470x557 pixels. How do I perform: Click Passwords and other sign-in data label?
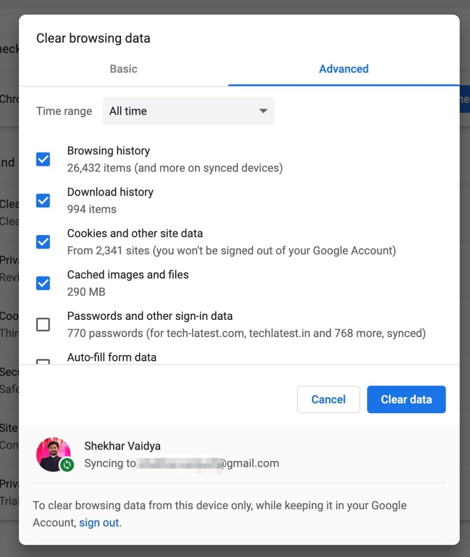coord(150,316)
